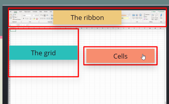The width and height of the screenshot is (169, 104).
Task: Click the AutoSum sigma icon
Action: click(x=145, y=15)
